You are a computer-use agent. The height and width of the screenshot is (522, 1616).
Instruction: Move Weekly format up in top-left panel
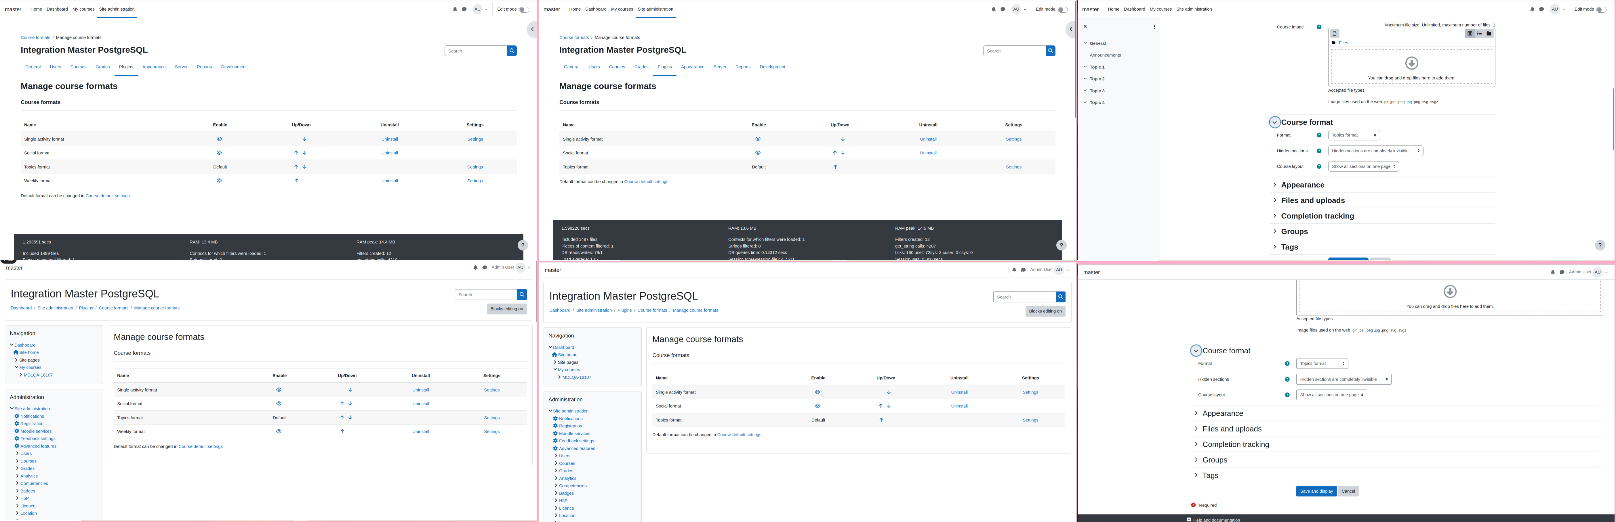tap(297, 181)
